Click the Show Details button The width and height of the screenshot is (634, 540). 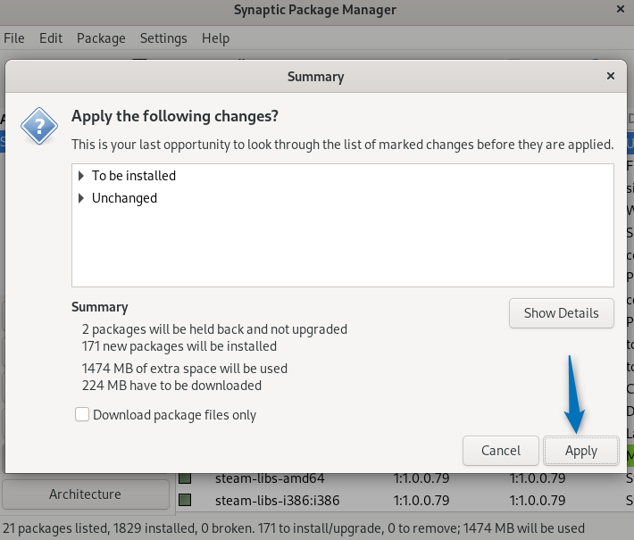pyautogui.click(x=561, y=313)
